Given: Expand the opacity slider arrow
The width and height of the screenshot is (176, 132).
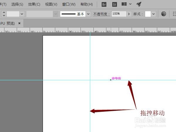Looking at the screenshot, I should pyautogui.click(x=129, y=14).
